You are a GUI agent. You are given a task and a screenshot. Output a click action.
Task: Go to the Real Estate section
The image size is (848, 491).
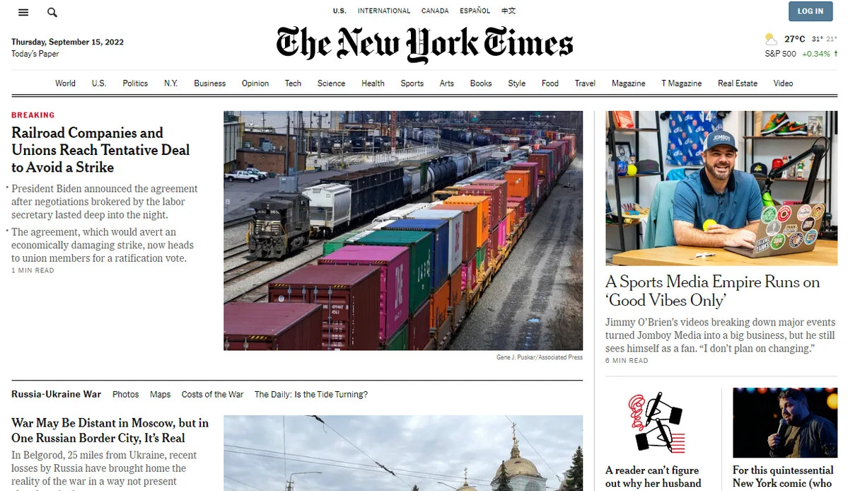click(x=738, y=83)
